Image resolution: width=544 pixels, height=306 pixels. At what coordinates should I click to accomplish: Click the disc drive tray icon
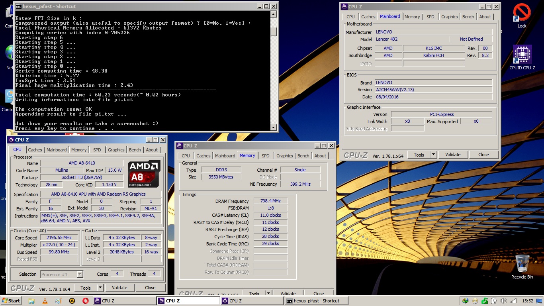tap(475, 301)
